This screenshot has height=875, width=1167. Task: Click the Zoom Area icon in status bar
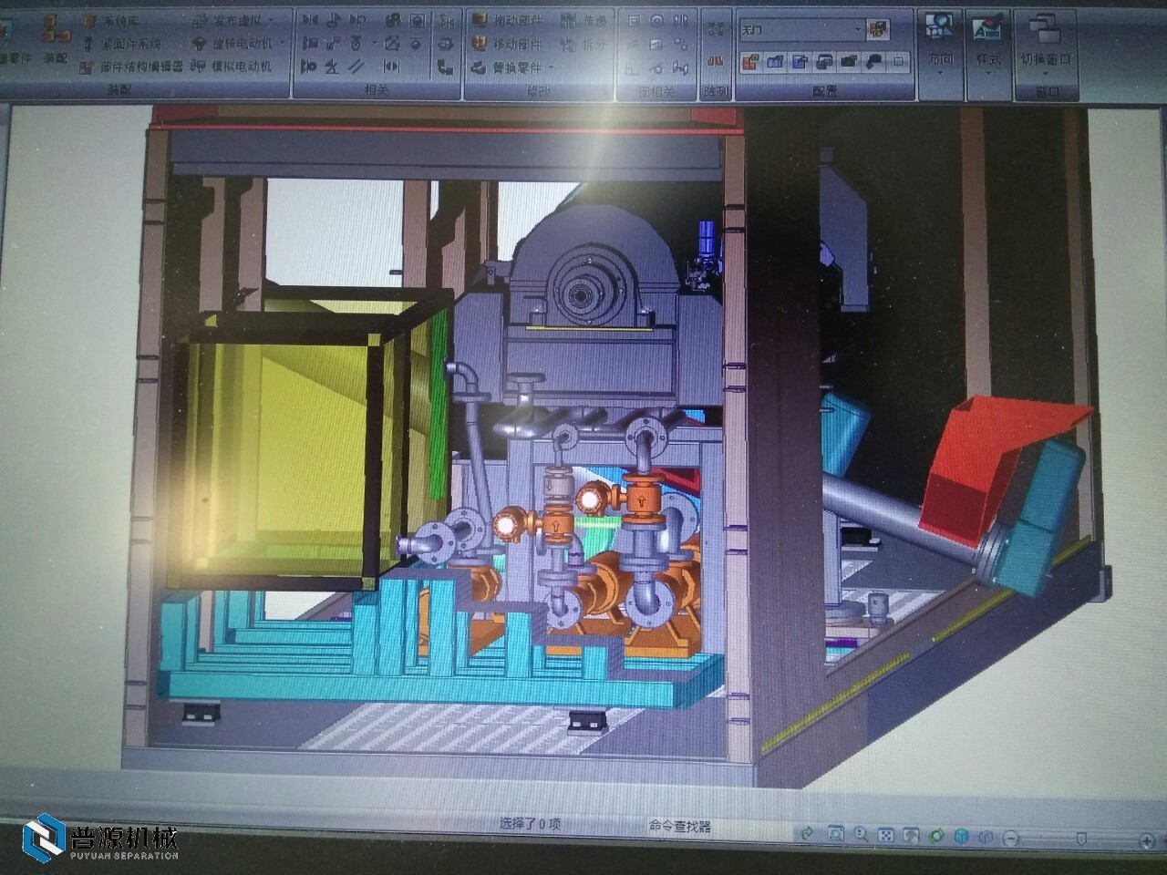click(835, 833)
